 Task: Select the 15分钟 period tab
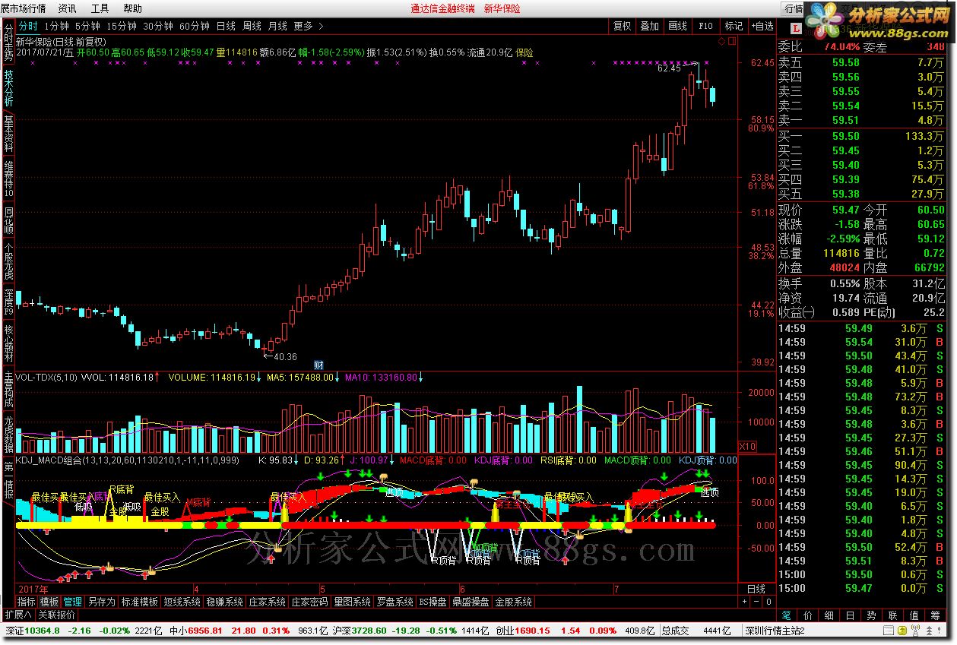[x=122, y=26]
